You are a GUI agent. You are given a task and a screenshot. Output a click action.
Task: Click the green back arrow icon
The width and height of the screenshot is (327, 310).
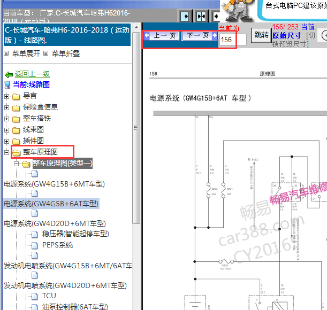pyautogui.click(x=9, y=74)
